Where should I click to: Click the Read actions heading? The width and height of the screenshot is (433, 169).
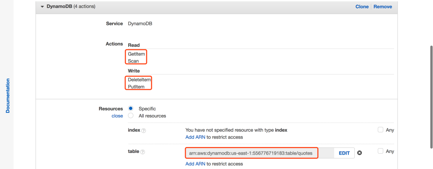click(x=134, y=45)
